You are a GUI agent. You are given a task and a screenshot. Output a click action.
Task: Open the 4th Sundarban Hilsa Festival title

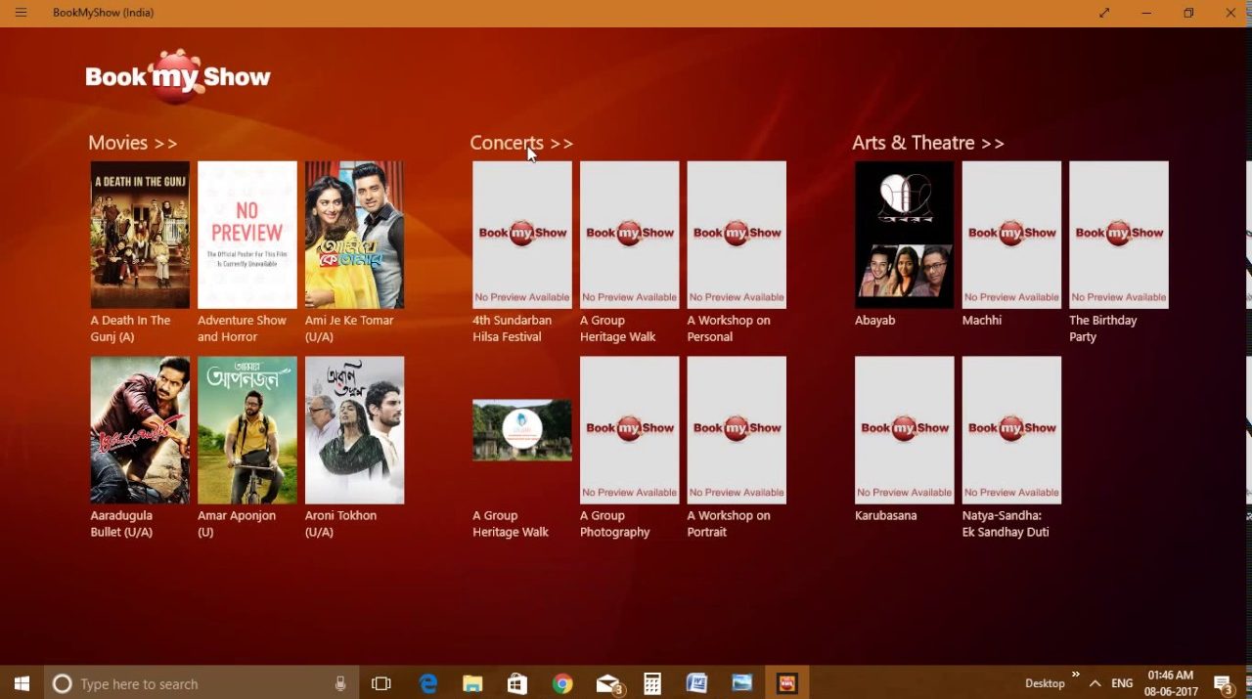tap(513, 328)
